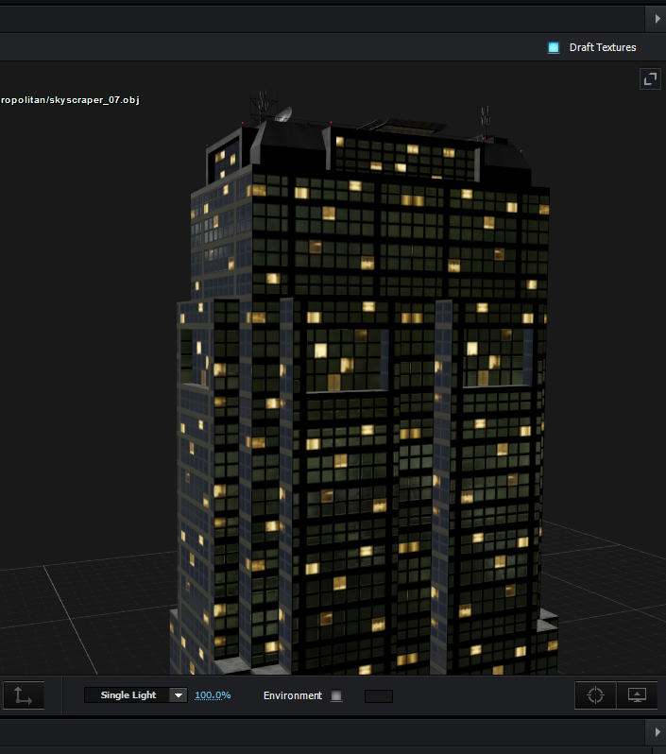
Task: Click the reset camera target icon
Action: pos(595,694)
